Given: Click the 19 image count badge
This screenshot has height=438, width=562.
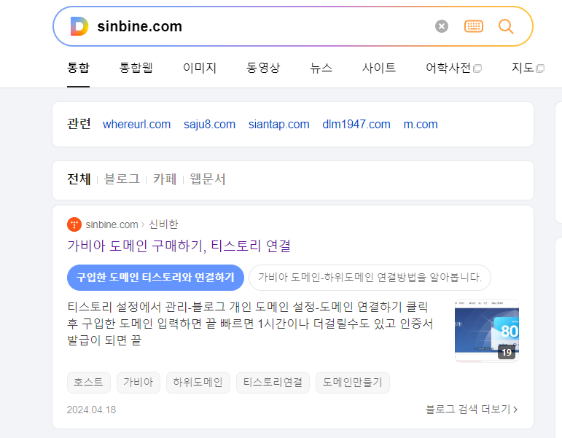Looking at the screenshot, I should tap(507, 353).
